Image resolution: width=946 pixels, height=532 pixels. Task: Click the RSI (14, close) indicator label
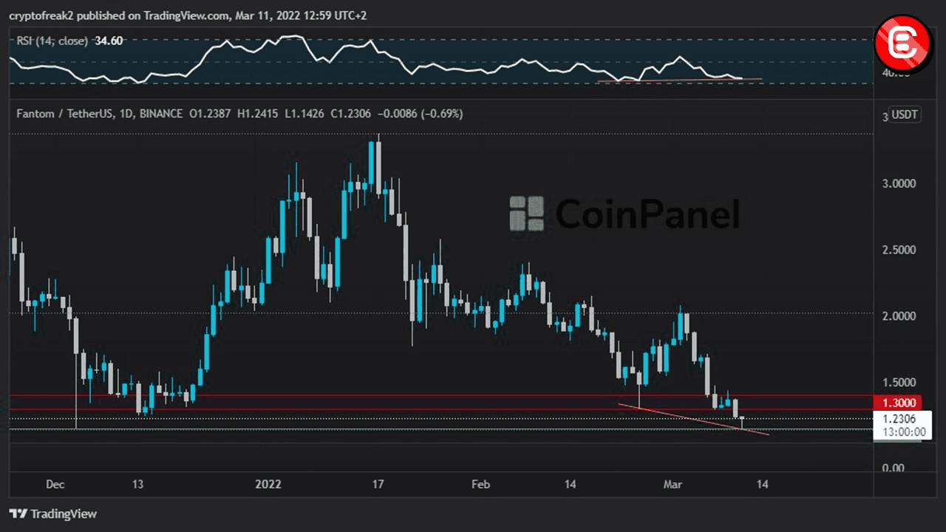pos(52,41)
